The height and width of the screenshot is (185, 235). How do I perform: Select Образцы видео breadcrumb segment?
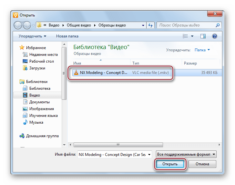click(112, 25)
